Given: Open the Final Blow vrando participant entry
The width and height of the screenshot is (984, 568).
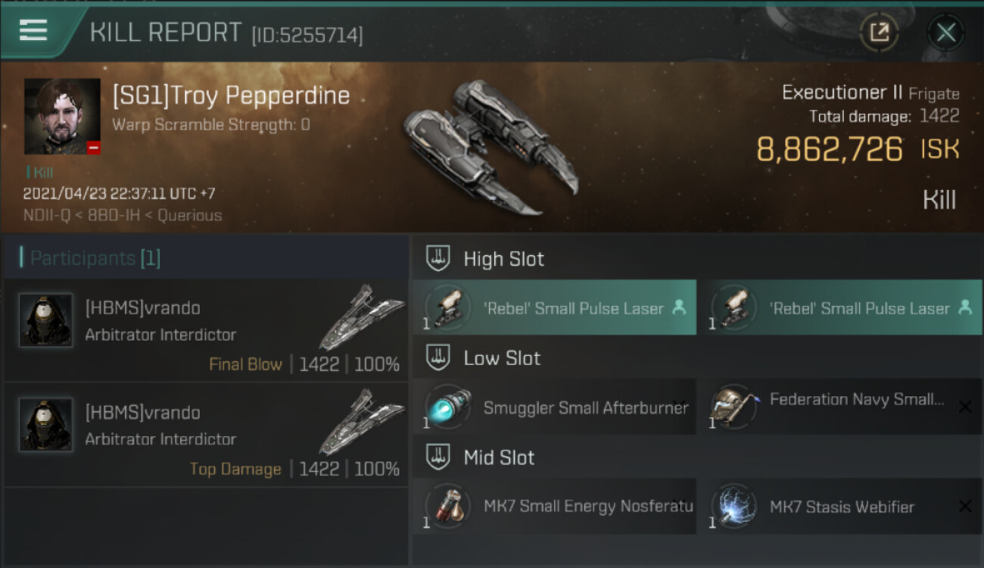Looking at the screenshot, I should tap(206, 330).
